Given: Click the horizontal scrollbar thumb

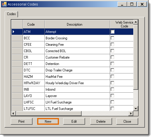Looking at the screenshot, I should pos(49,113).
